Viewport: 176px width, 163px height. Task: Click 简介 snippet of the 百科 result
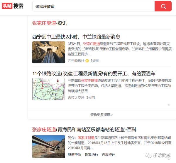[120, 143]
